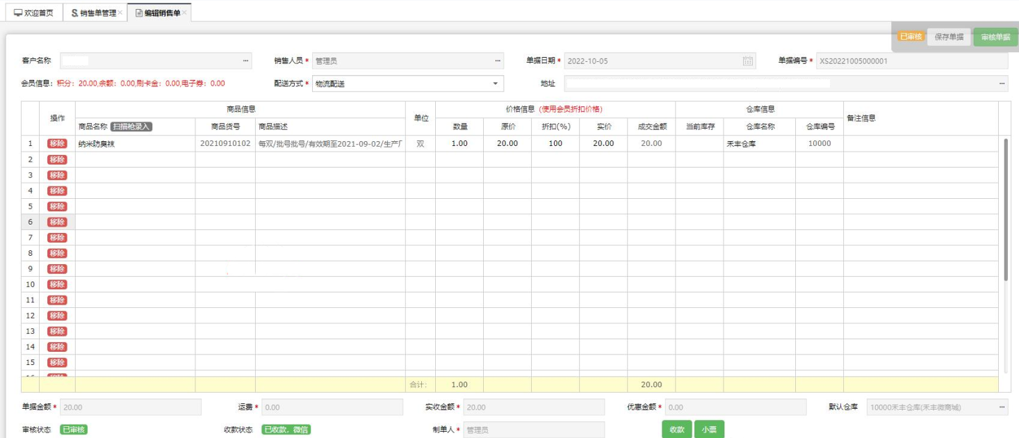
Task: Click ellipsis icon in 地址 field
Action: (1002, 83)
